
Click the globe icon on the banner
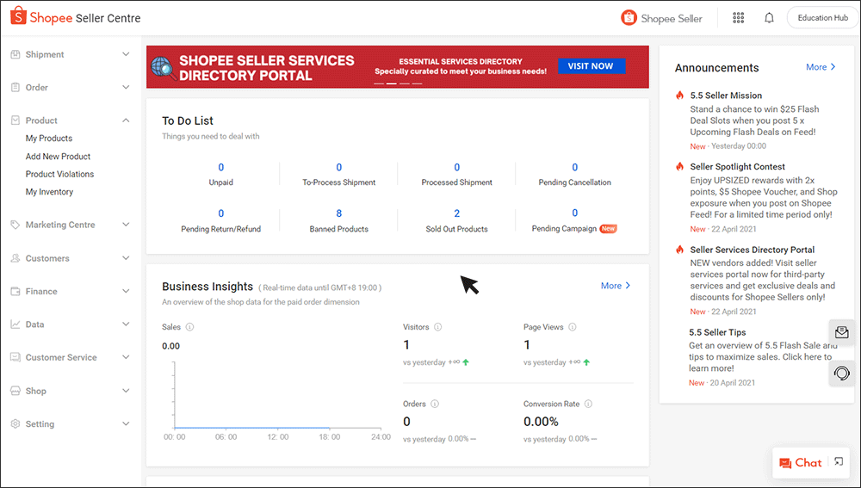pyautogui.click(x=163, y=67)
